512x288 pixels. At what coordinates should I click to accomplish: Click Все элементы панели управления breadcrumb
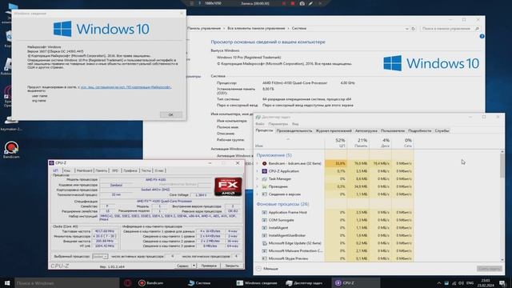(x=256, y=29)
